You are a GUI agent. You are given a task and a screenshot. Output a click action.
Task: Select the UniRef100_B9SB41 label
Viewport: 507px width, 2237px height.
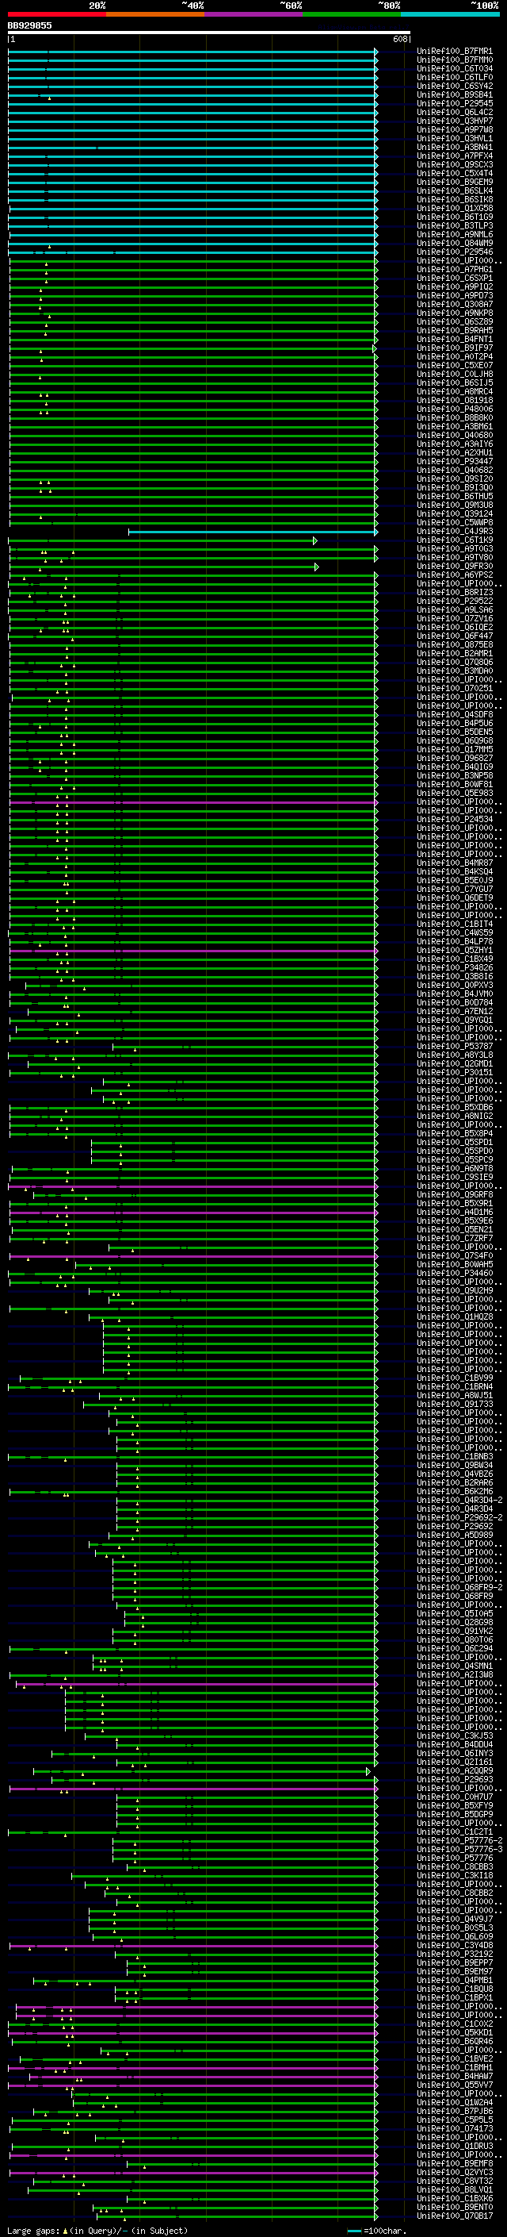coord(454,94)
